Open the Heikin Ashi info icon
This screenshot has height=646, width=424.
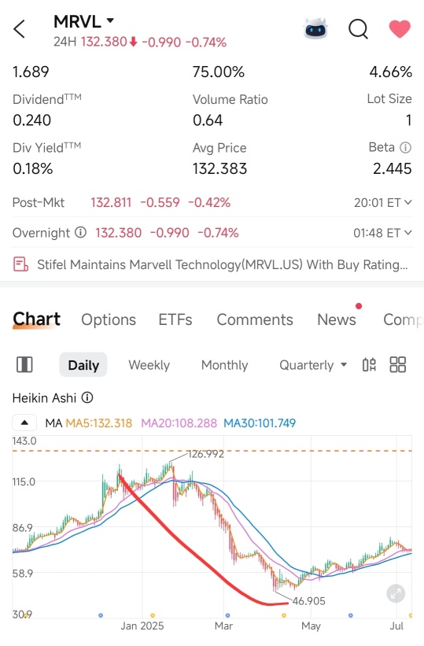[x=87, y=397]
